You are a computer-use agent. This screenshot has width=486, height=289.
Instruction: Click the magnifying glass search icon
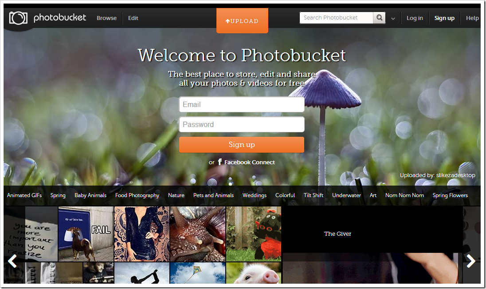[379, 18]
